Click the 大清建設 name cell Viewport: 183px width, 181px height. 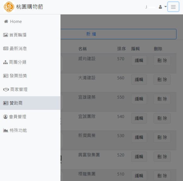[87, 78]
